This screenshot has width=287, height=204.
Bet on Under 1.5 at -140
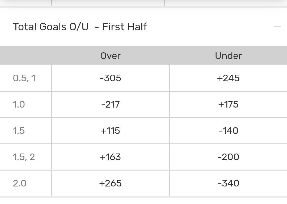[228, 131]
